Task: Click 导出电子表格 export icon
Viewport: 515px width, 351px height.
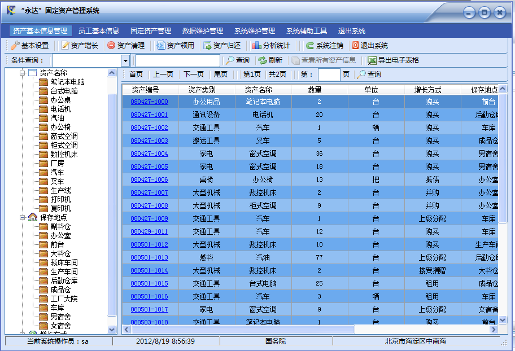Action: point(372,60)
